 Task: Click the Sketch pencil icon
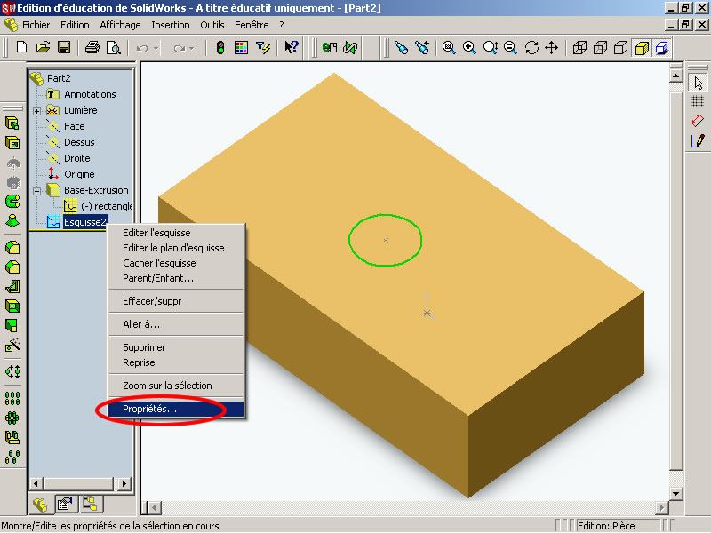698,141
